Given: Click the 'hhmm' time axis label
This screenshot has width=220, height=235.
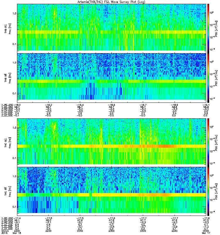Looking at the screenshot, I should click(5, 231).
